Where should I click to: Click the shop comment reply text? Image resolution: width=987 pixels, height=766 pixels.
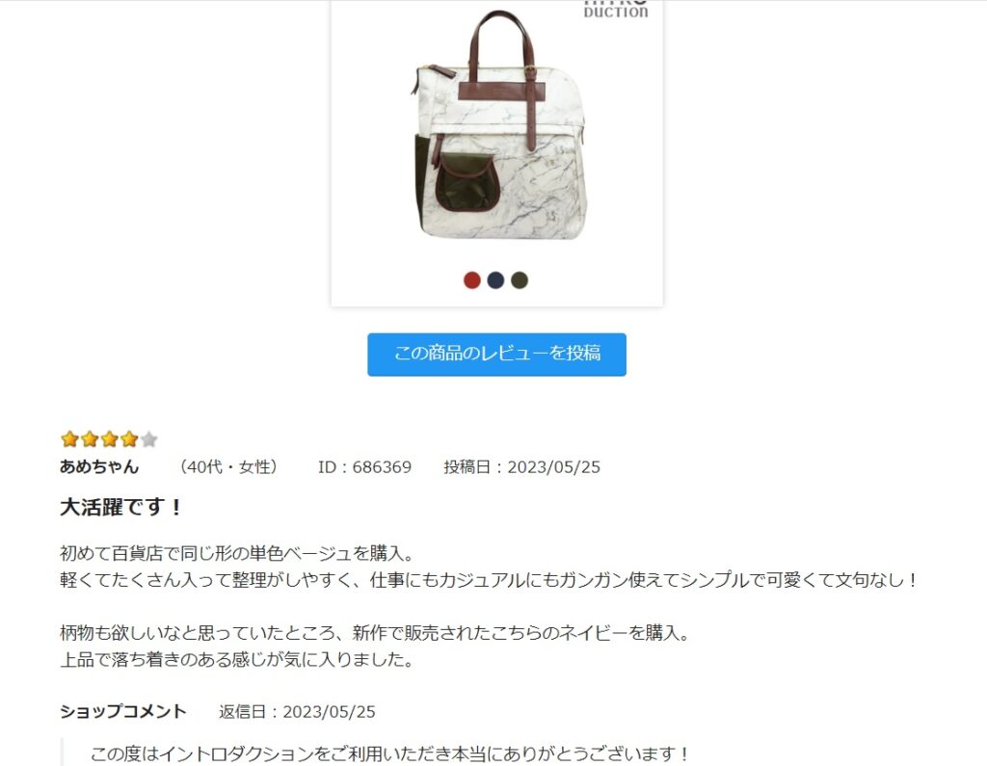(390, 753)
